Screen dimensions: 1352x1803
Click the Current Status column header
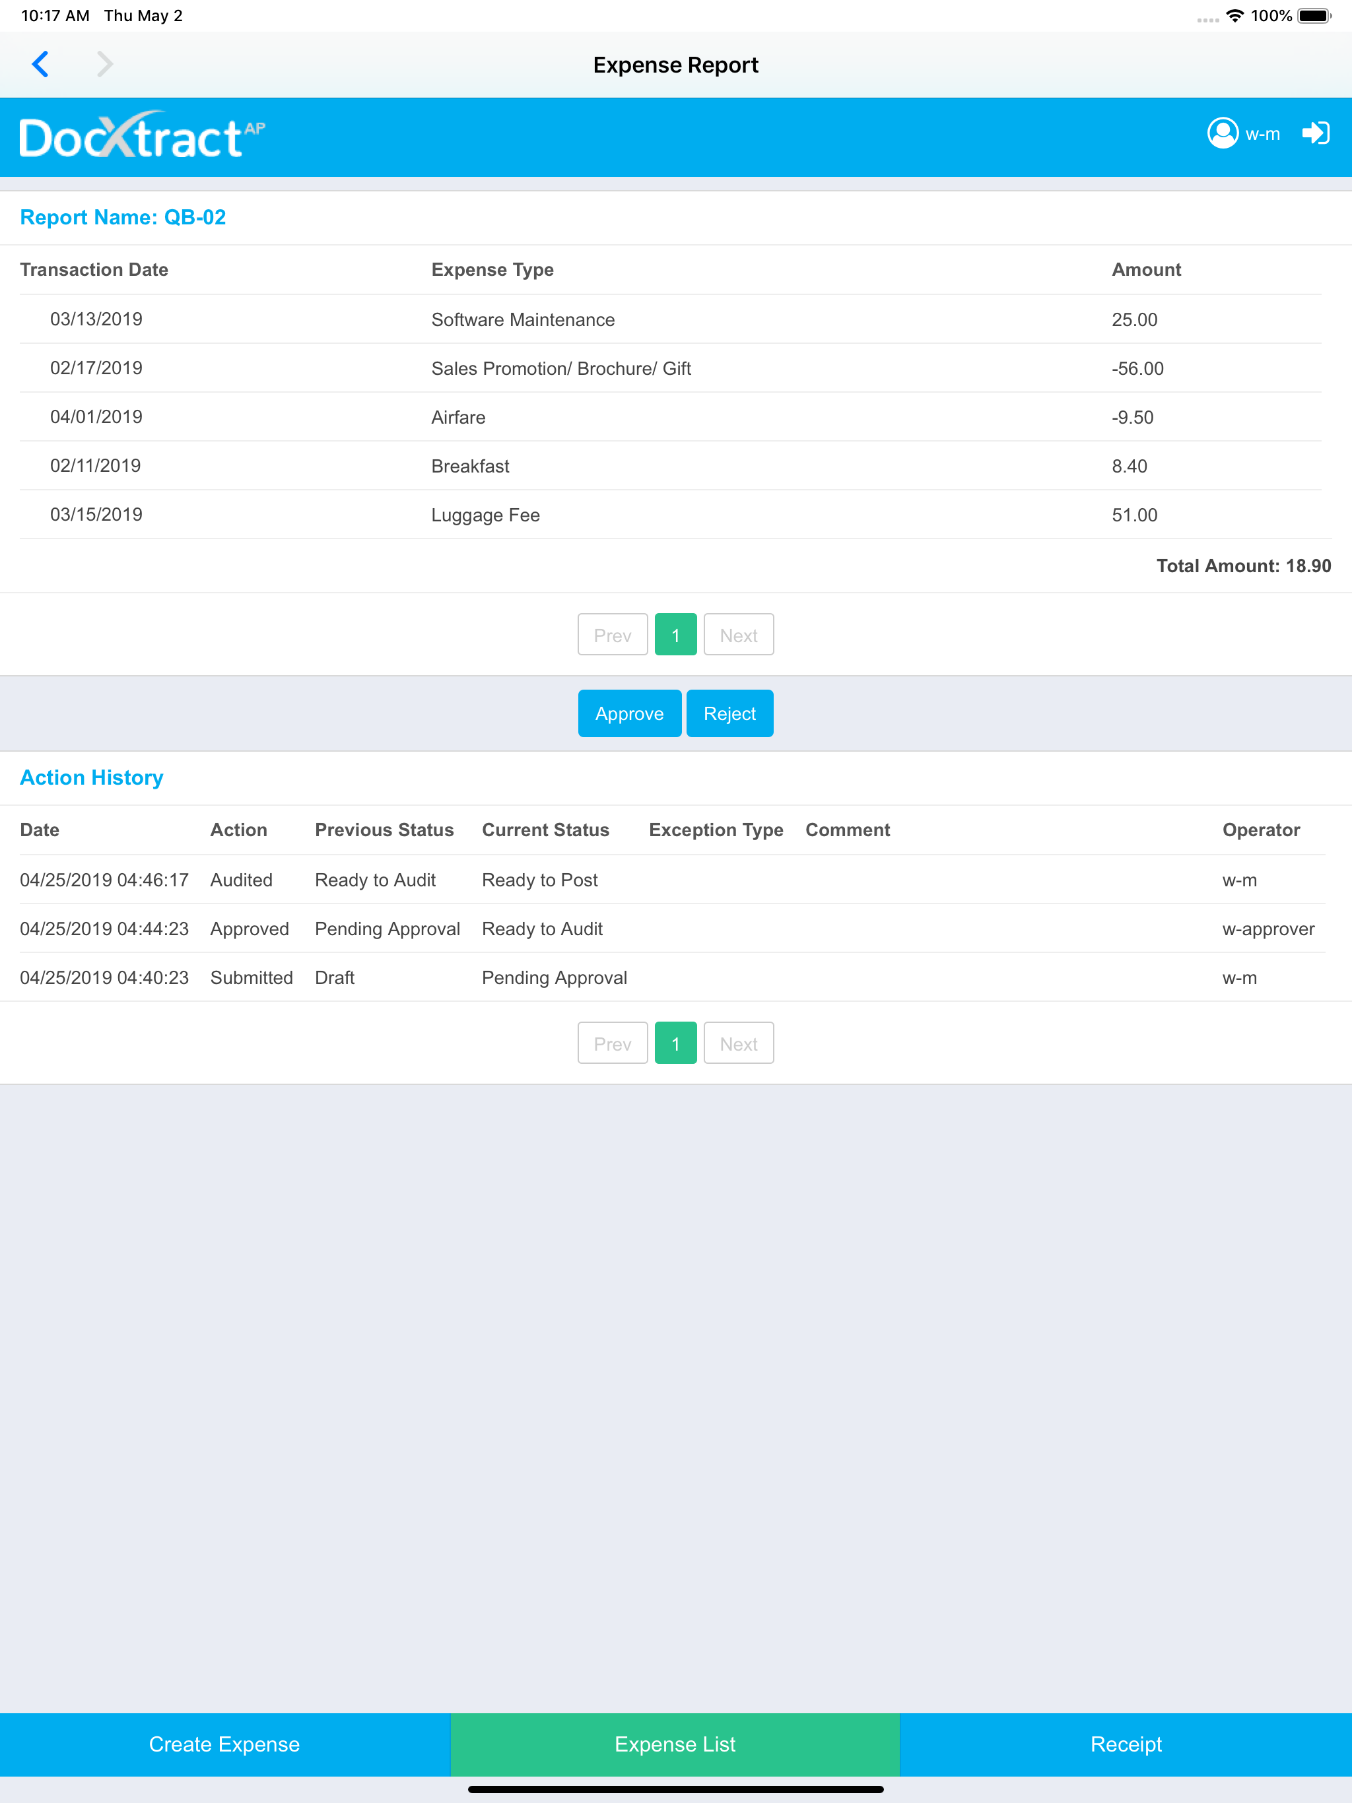pos(545,830)
